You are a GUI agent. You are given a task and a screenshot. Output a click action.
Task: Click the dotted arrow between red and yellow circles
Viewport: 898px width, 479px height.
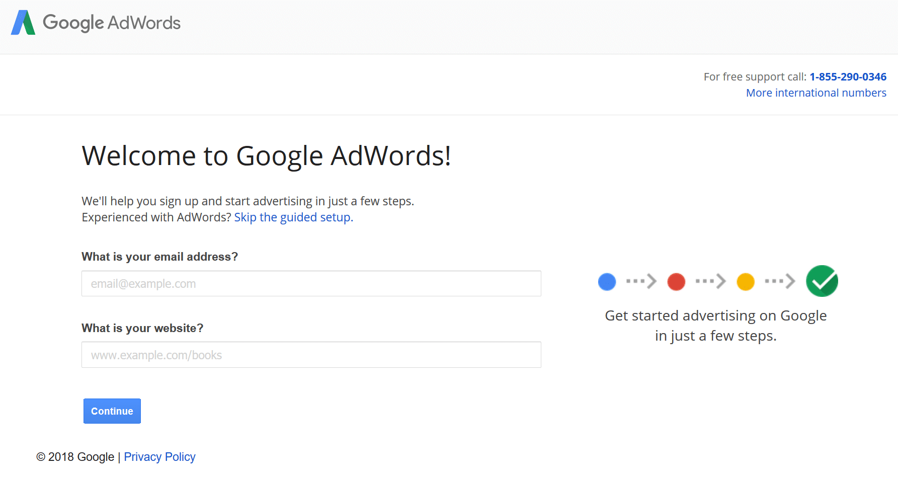click(710, 282)
